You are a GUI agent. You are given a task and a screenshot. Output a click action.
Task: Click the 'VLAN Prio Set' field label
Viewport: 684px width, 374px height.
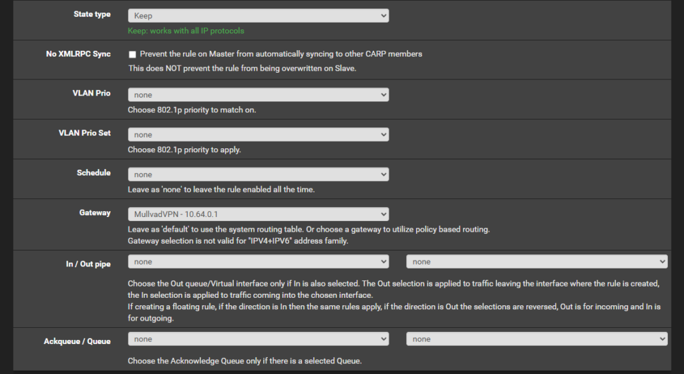84,133
